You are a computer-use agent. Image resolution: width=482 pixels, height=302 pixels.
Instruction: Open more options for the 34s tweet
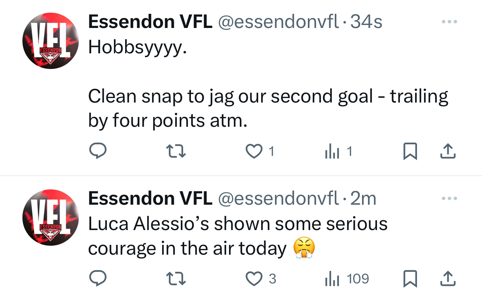point(449,22)
